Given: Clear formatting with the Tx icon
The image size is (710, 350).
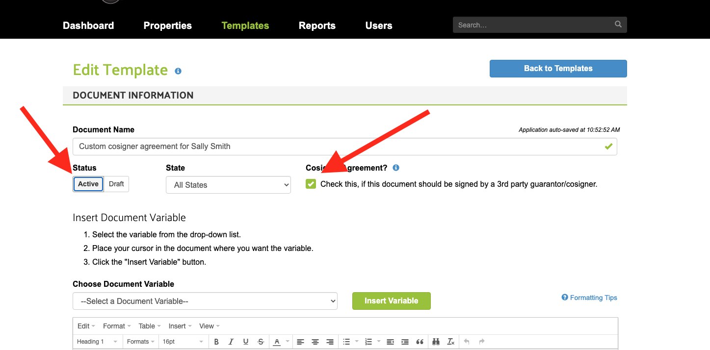Looking at the screenshot, I should pos(451,342).
